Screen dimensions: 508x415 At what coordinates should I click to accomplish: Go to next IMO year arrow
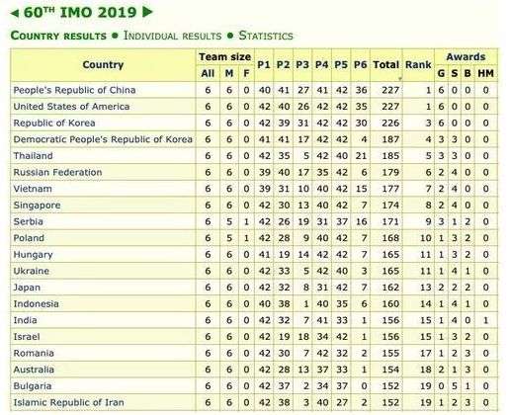[x=147, y=12]
